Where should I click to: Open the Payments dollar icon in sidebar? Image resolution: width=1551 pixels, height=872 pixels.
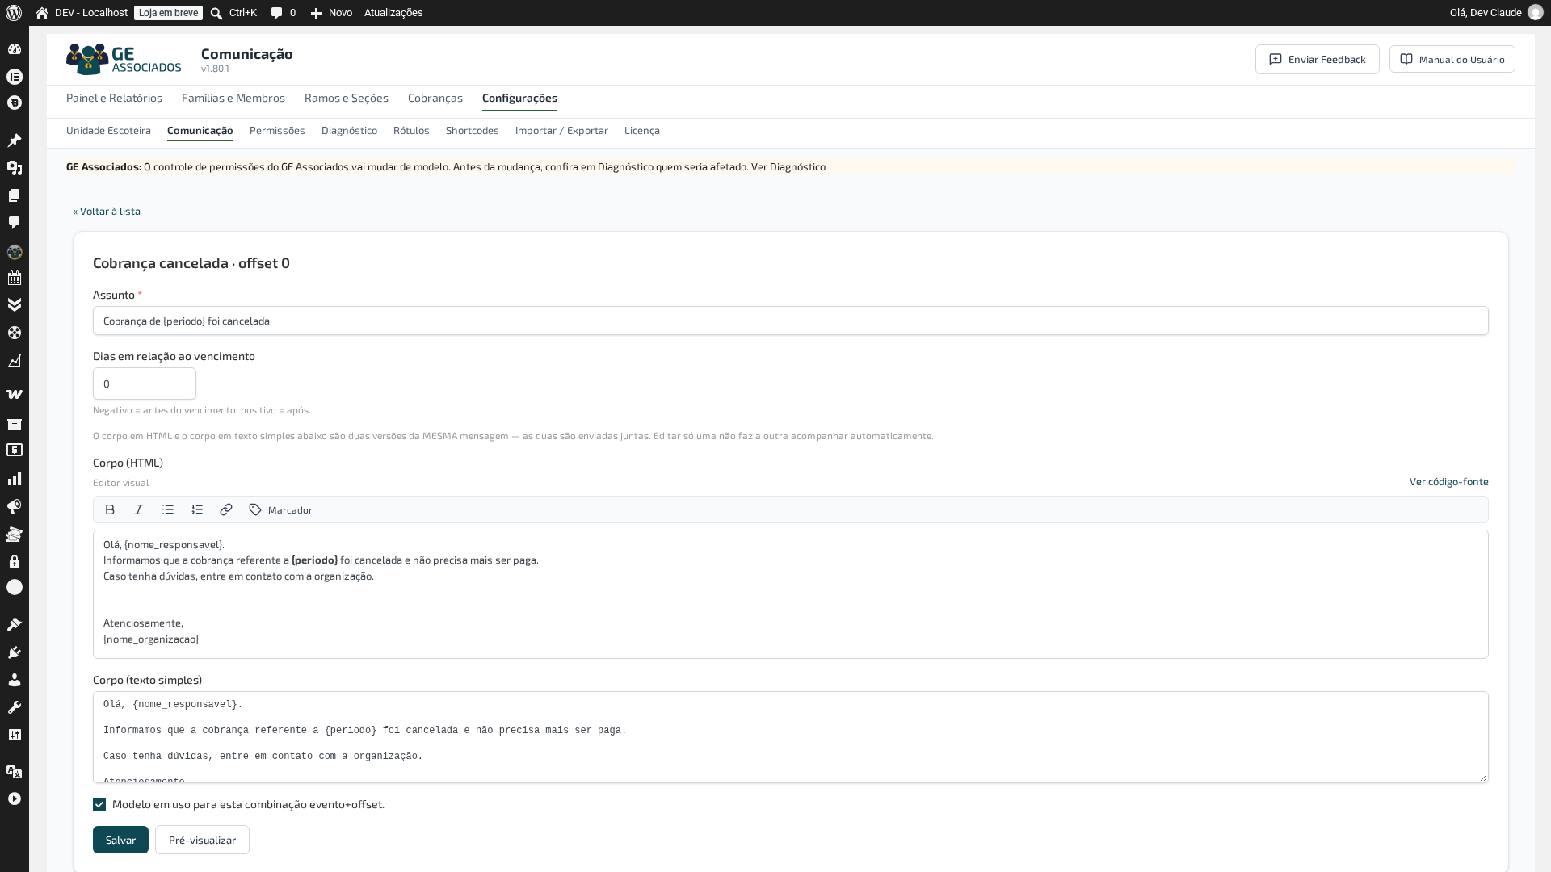15,451
